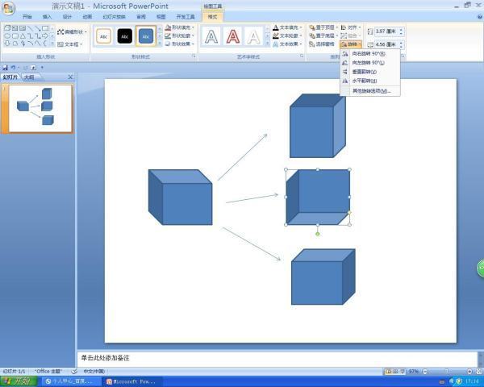Open the Developer (开发工具) ribbon tab
Image resolution: width=484 pixels, height=387 pixels.
tap(186, 17)
